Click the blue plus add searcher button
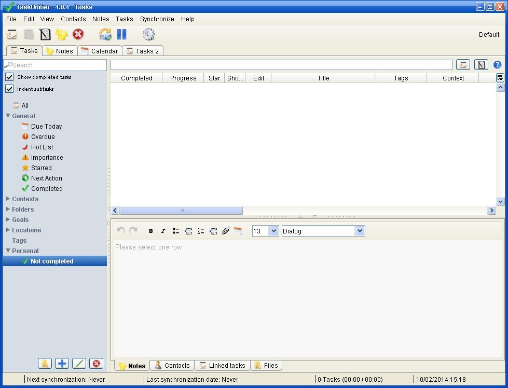 point(62,364)
